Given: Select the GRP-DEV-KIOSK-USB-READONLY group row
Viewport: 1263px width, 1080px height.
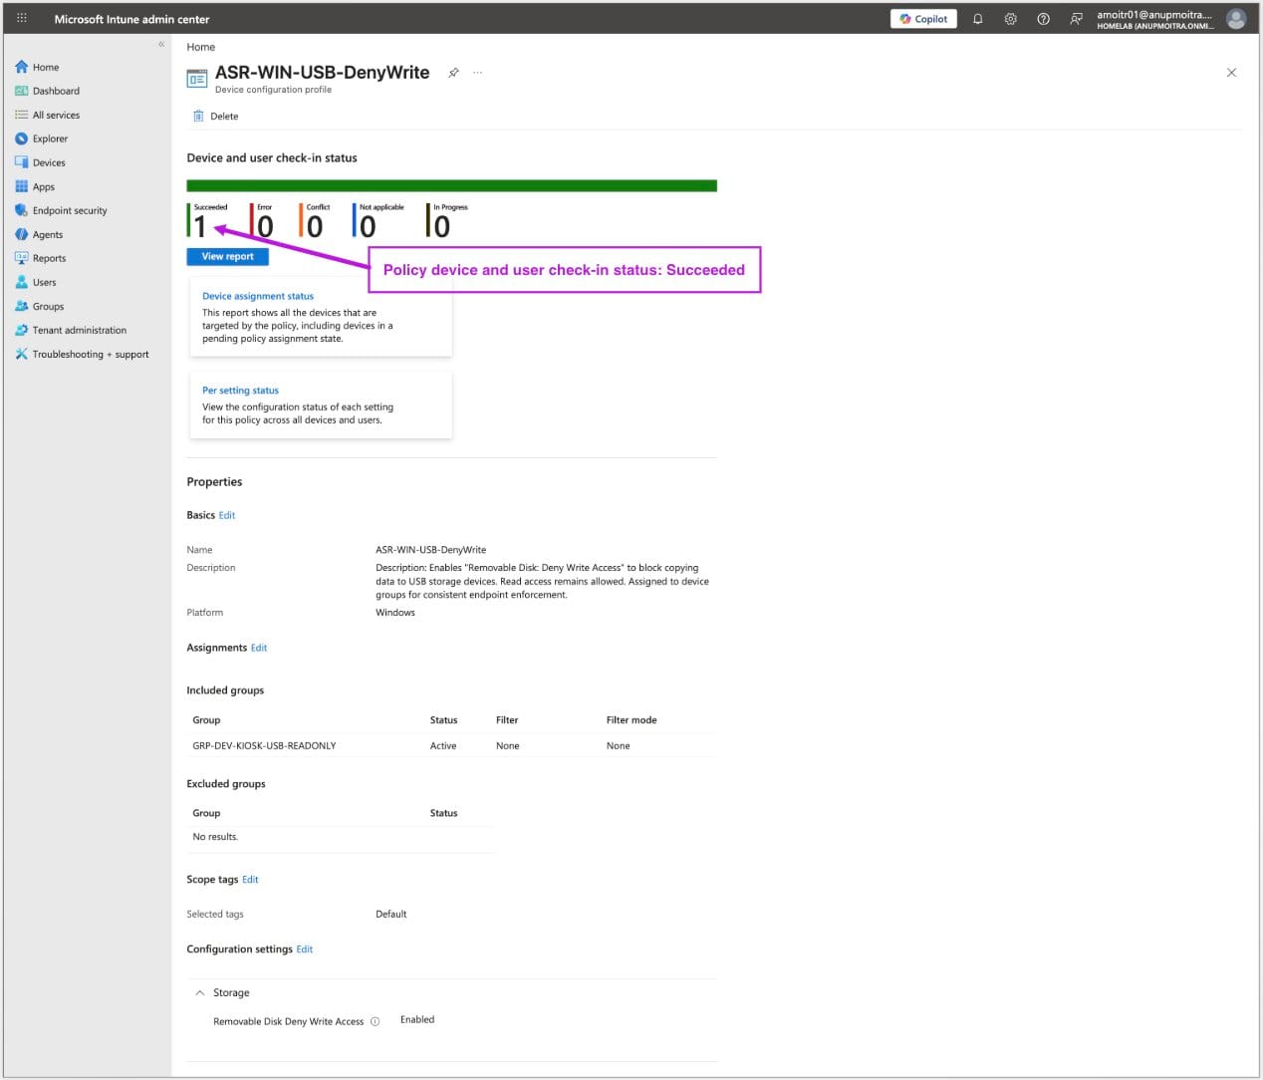Looking at the screenshot, I should click(451, 745).
